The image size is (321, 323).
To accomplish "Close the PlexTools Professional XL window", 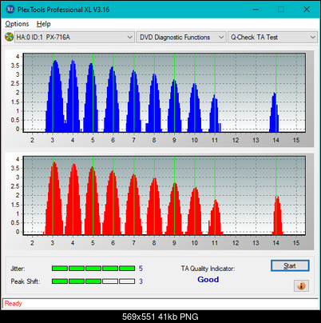I will (307, 10).
